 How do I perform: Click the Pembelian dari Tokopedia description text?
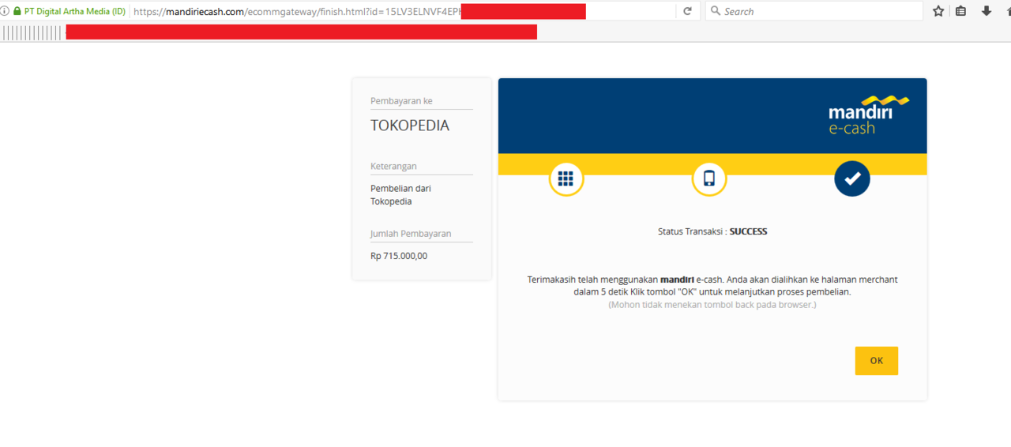(401, 195)
